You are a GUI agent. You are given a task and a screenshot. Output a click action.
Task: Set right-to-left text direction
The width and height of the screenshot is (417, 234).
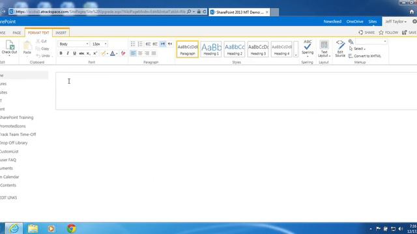click(170, 44)
